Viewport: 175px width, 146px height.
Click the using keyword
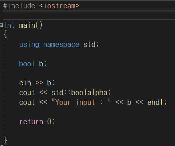[29, 45]
